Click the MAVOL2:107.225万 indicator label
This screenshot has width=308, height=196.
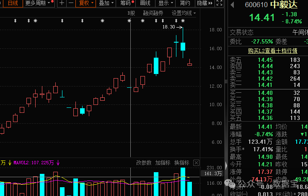(34, 163)
